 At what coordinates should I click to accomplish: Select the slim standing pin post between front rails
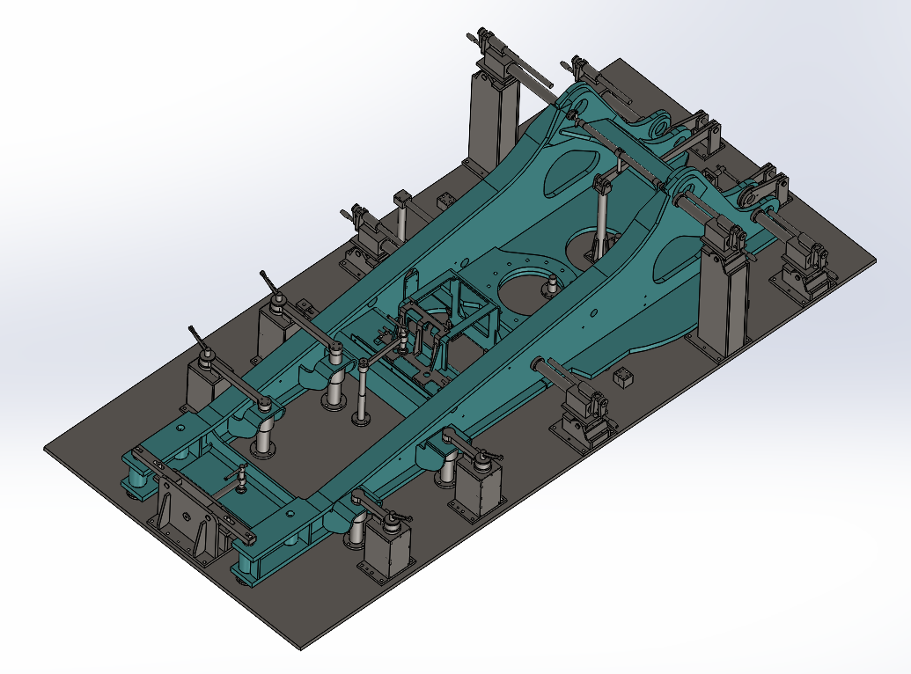(x=363, y=392)
